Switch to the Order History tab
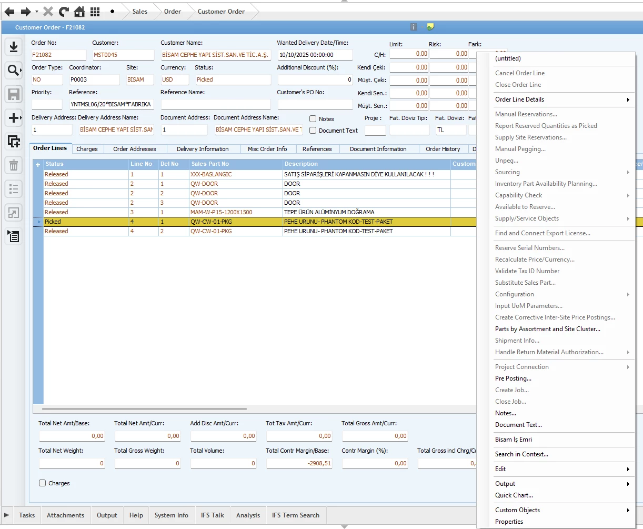The height and width of the screenshot is (529, 643). pyautogui.click(x=443, y=149)
